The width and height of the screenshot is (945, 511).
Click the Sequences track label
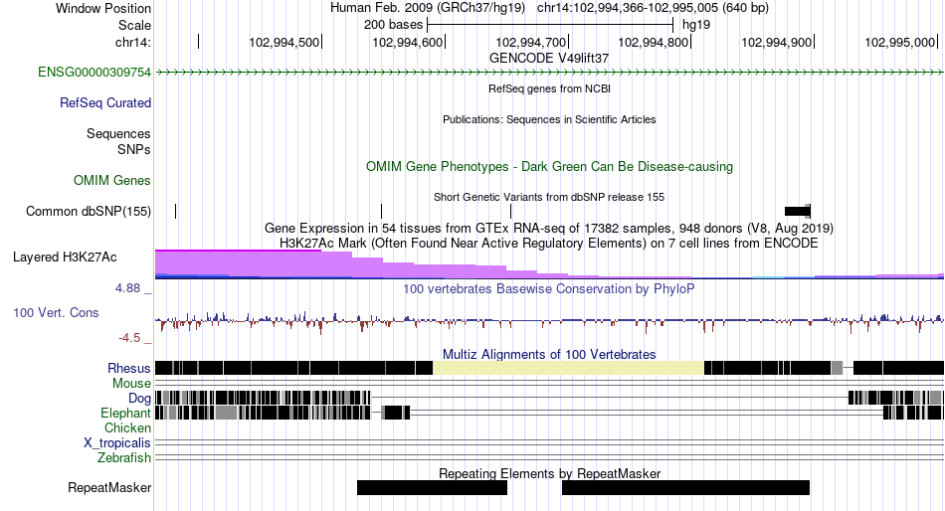[x=118, y=134]
